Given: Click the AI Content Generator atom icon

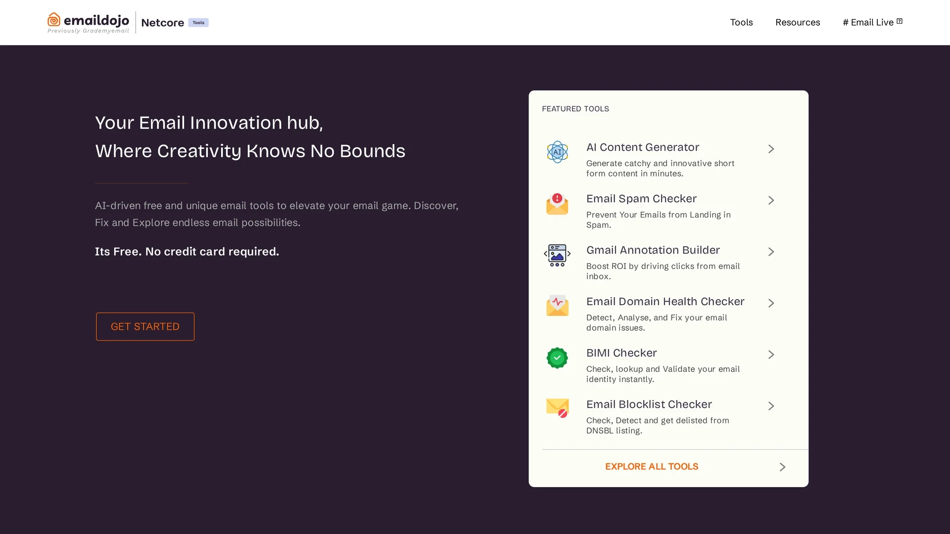Looking at the screenshot, I should click(x=557, y=152).
